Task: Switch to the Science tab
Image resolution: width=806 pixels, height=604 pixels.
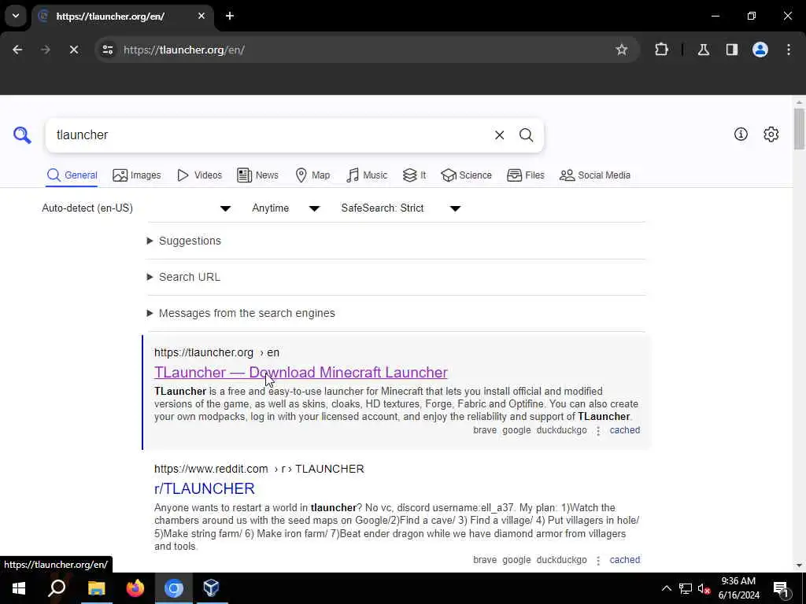Action: [466, 175]
